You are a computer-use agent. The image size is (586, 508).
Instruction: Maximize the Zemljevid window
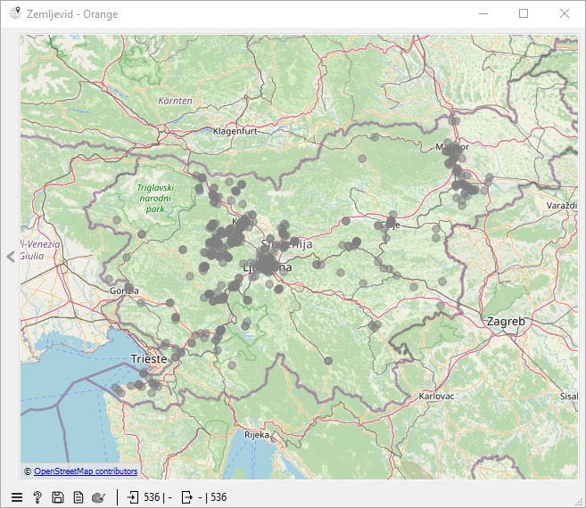[x=524, y=14]
